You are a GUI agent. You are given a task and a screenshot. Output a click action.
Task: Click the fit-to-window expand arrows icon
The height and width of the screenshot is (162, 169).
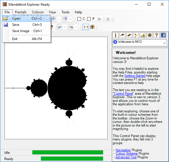92,27
